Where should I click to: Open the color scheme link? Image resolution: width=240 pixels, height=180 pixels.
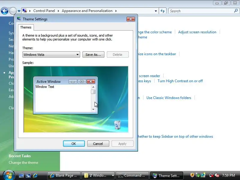point(154,32)
